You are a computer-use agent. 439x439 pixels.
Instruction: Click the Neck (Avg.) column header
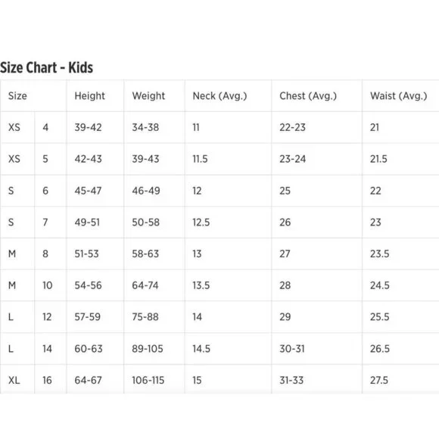[219, 96]
